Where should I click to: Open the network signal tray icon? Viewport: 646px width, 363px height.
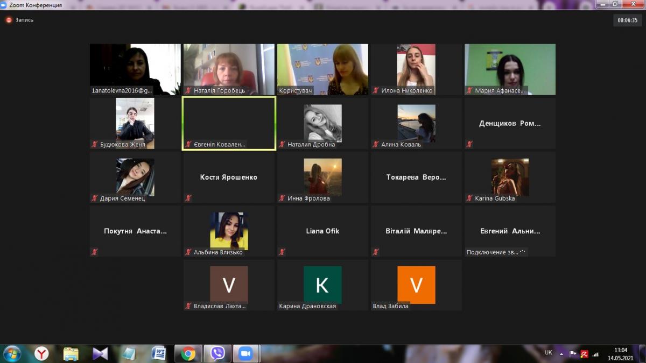(595, 354)
